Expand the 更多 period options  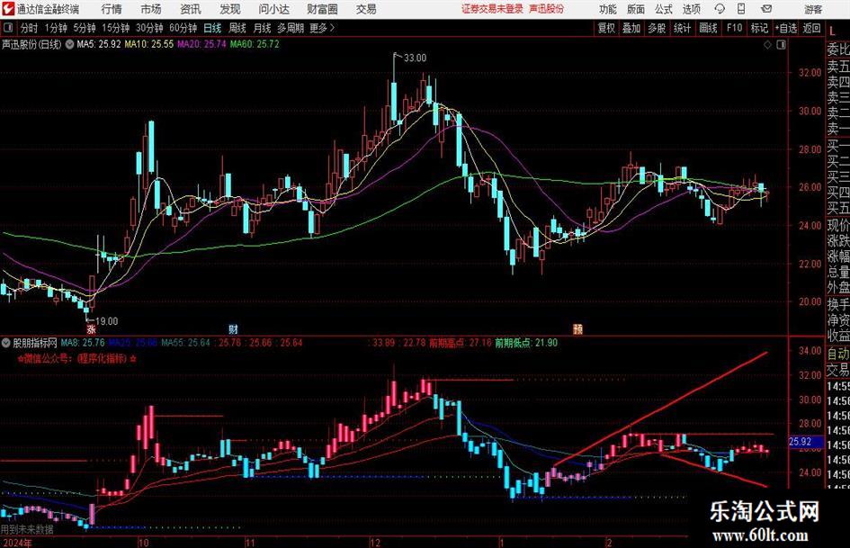(x=322, y=28)
